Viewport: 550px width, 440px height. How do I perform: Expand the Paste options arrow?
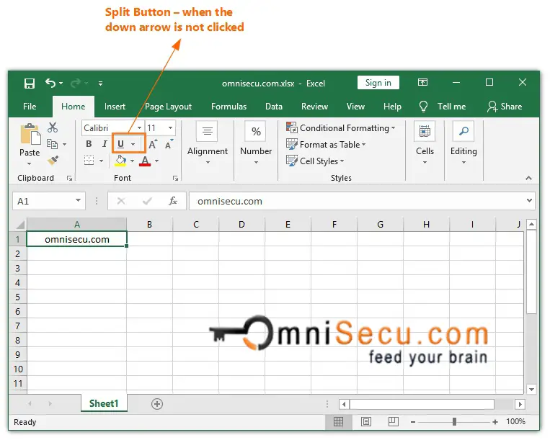point(30,163)
